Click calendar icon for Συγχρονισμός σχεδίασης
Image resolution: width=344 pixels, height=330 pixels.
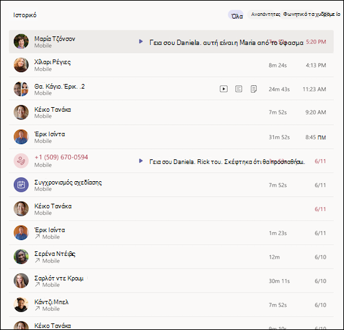pos(21,185)
